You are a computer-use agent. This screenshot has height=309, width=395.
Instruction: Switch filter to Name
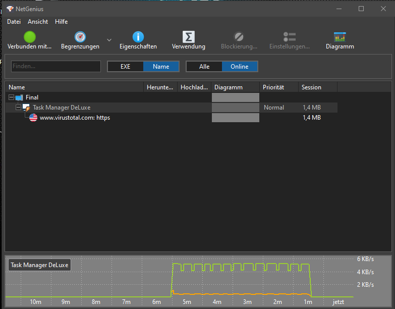coord(161,67)
